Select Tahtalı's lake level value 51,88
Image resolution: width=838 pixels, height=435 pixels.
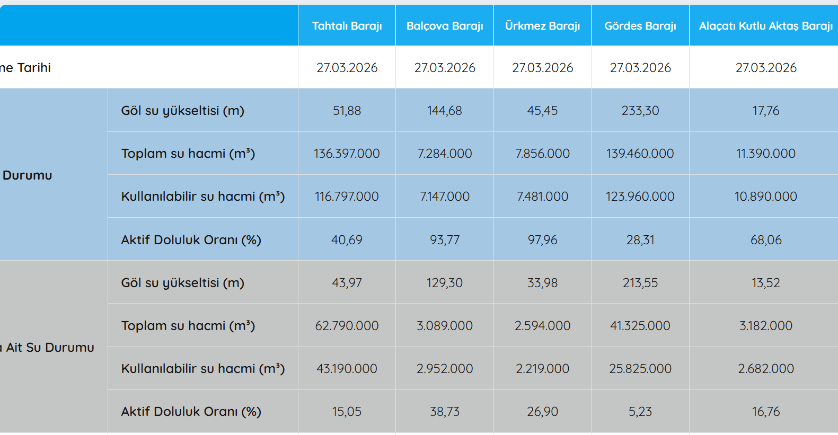pos(347,111)
